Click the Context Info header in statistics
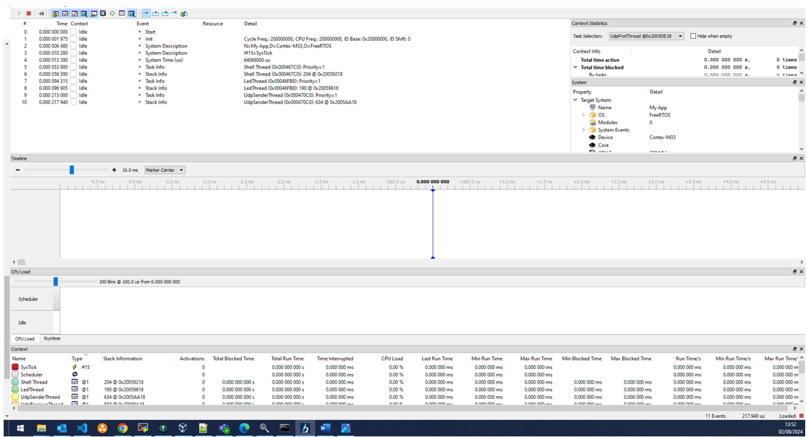The width and height of the screenshot is (807, 437). [x=586, y=52]
